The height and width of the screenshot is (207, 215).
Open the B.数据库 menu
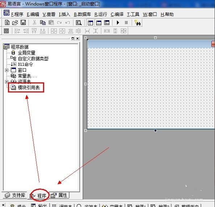click(83, 14)
